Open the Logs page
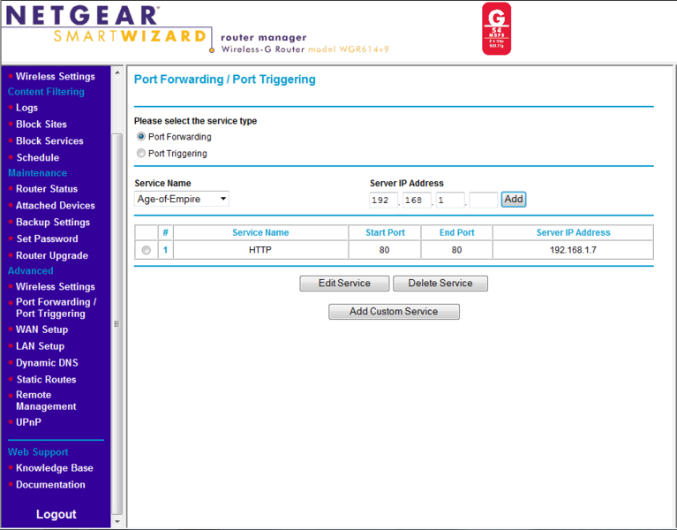 click(x=26, y=108)
